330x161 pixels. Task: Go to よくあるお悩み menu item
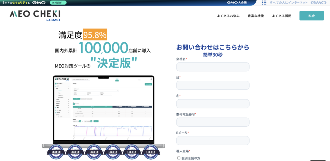pyautogui.click(x=228, y=16)
